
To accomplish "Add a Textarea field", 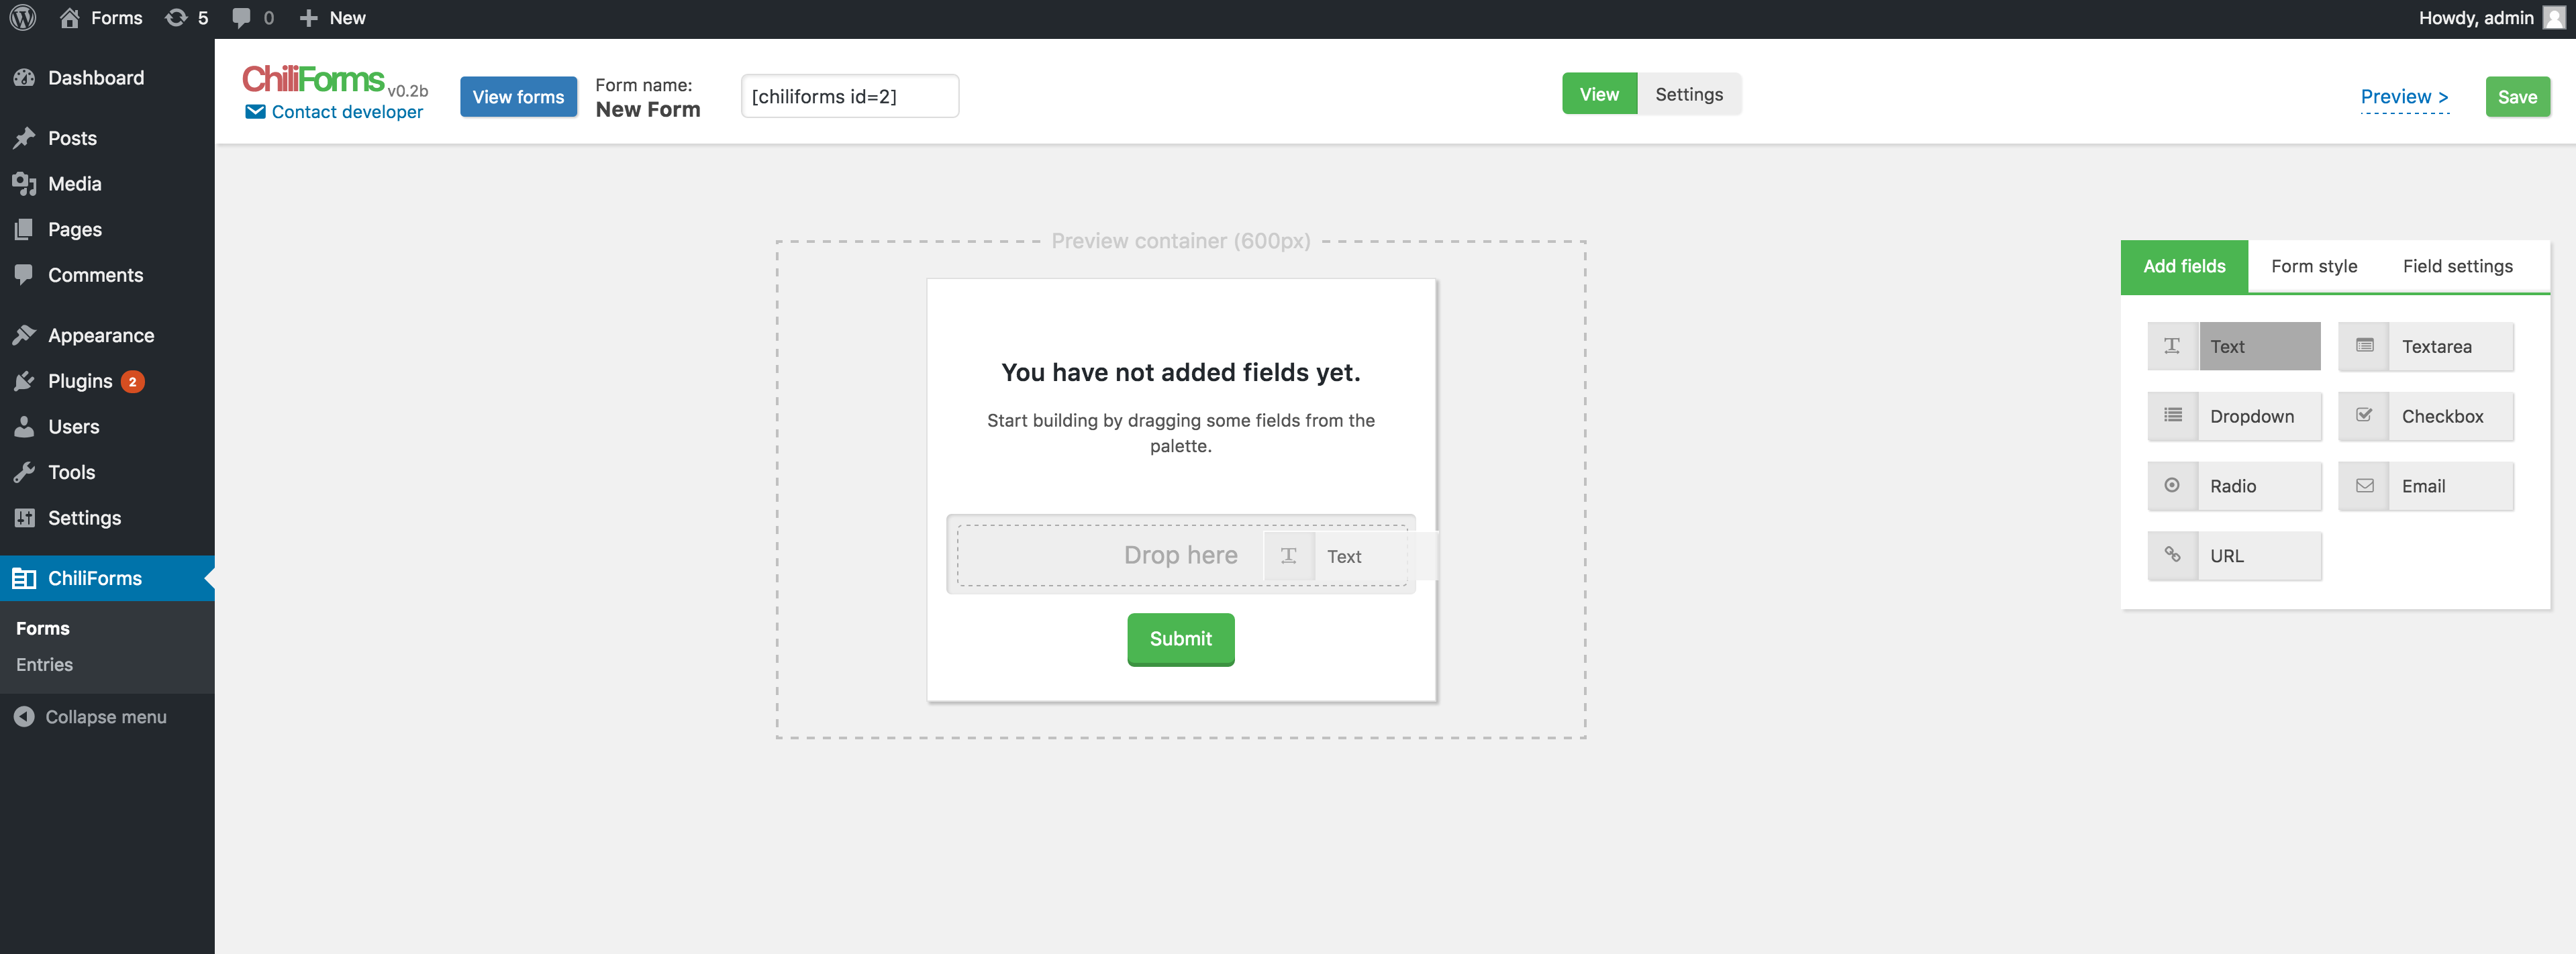I will click(x=2426, y=346).
